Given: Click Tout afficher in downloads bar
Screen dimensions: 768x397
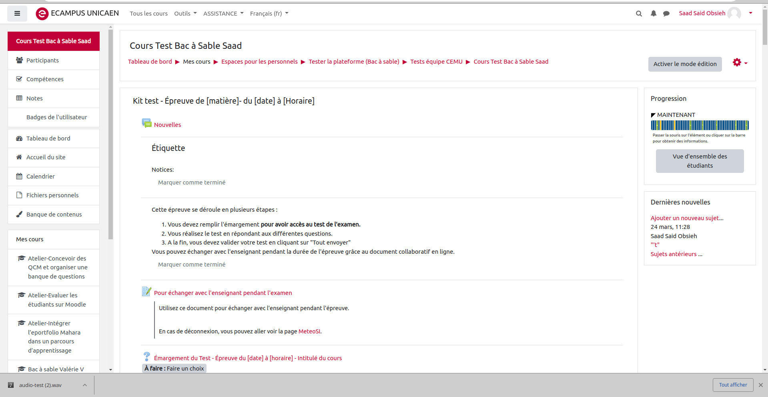Looking at the screenshot, I should (732, 385).
